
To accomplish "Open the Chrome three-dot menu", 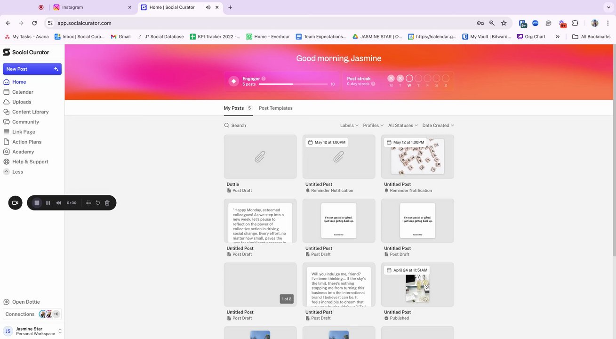I will tap(607, 23).
